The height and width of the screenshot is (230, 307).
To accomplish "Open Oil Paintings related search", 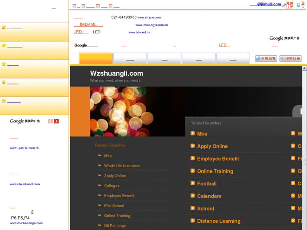I will point(115,226).
